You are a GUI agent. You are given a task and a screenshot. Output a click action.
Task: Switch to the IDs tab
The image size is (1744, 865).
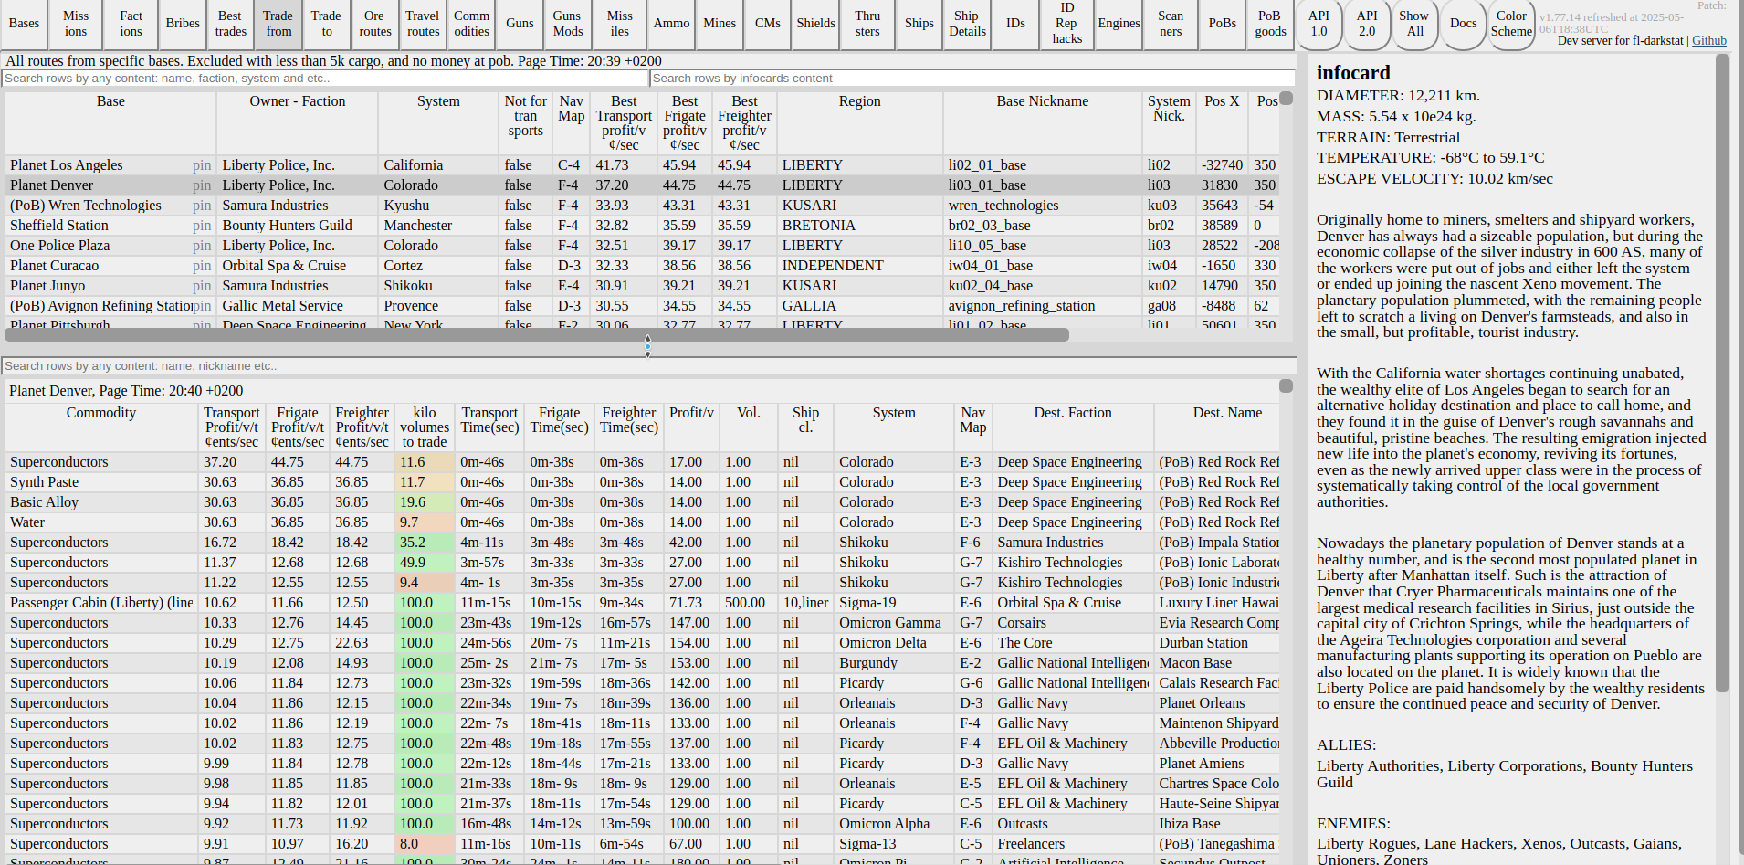1015,25
